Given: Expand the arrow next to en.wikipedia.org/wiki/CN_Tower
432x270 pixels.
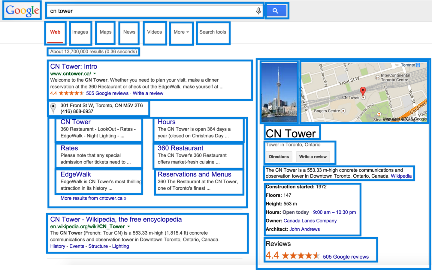Looking at the screenshot, I should click(128, 226).
